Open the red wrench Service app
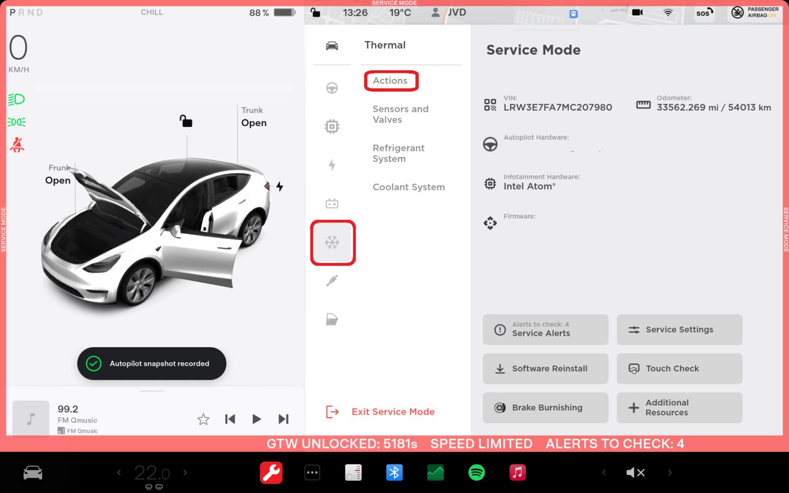The height and width of the screenshot is (493, 789). click(x=271, y=472)
